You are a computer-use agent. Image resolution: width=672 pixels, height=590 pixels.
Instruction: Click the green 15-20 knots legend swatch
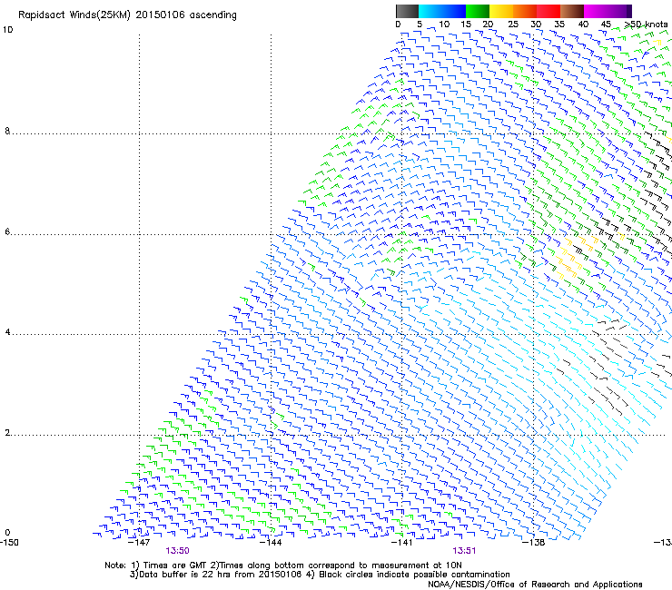tap(478, 11)
